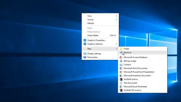Click the Shortcut arrow icon
Screen dimensions: 181x102
[x=121, y=52]
